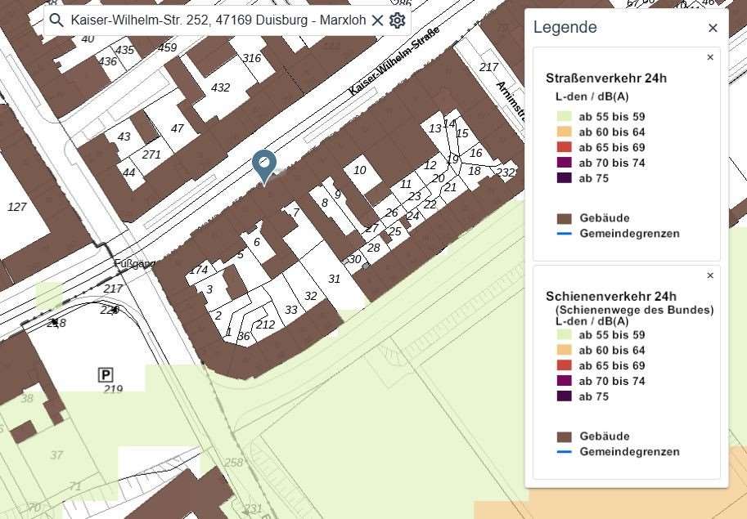Screen dimensions: 747x519
Task: Click Schienenverkehr Gemeindegrenzen blue line symbol
Action: point(564,452)
